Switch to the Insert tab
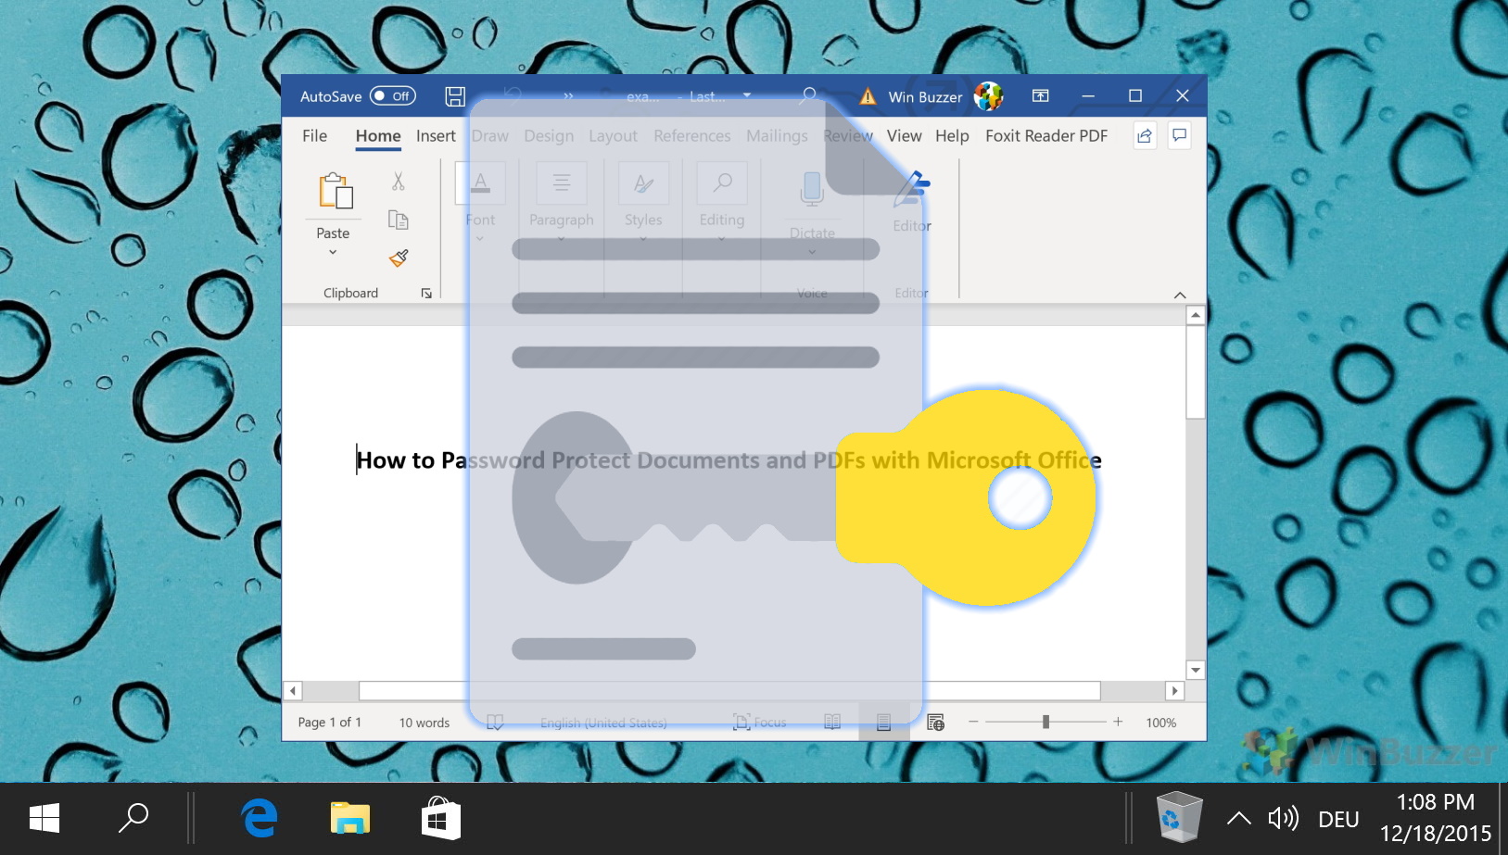 click(x=436, y=136)
